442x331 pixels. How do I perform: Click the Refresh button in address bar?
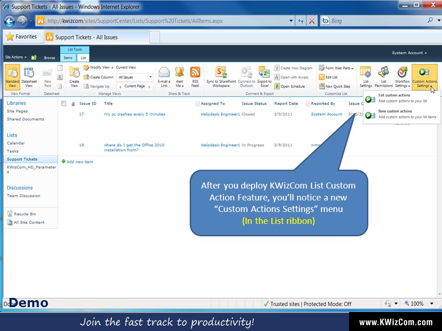click(x=301, y=21)
